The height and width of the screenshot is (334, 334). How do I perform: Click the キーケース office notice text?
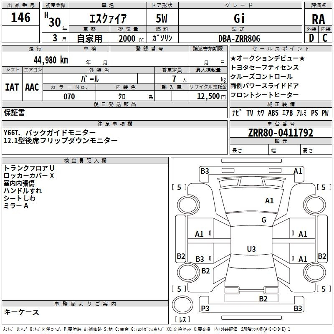(21, 312)
